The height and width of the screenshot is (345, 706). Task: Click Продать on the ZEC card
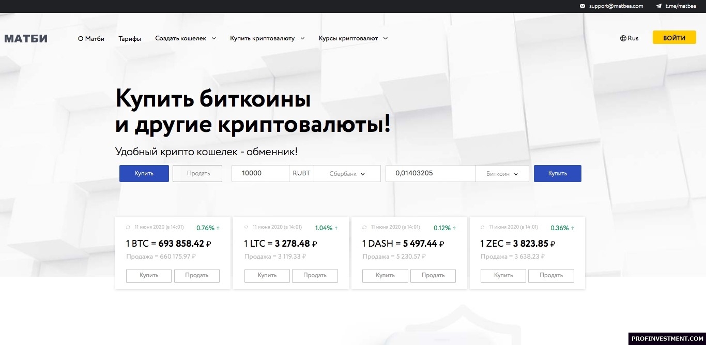[x=551, y=276]
